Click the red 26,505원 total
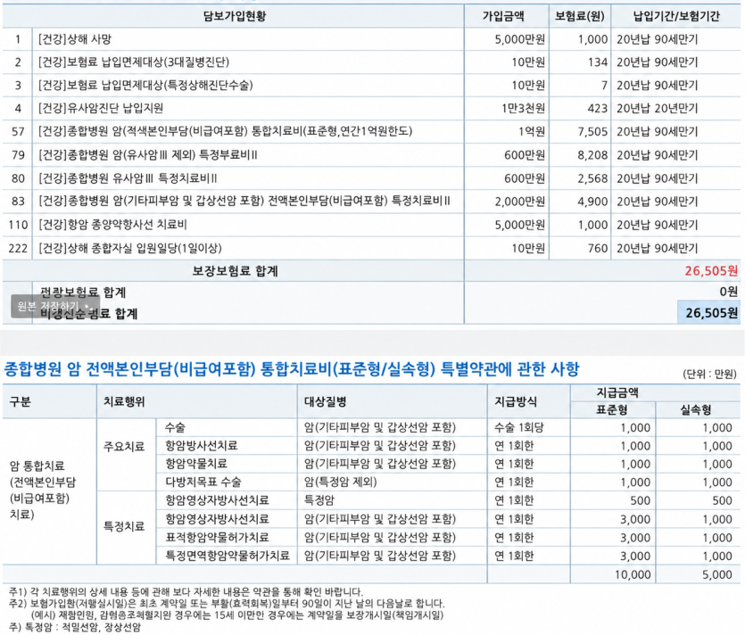 point(711,271)
